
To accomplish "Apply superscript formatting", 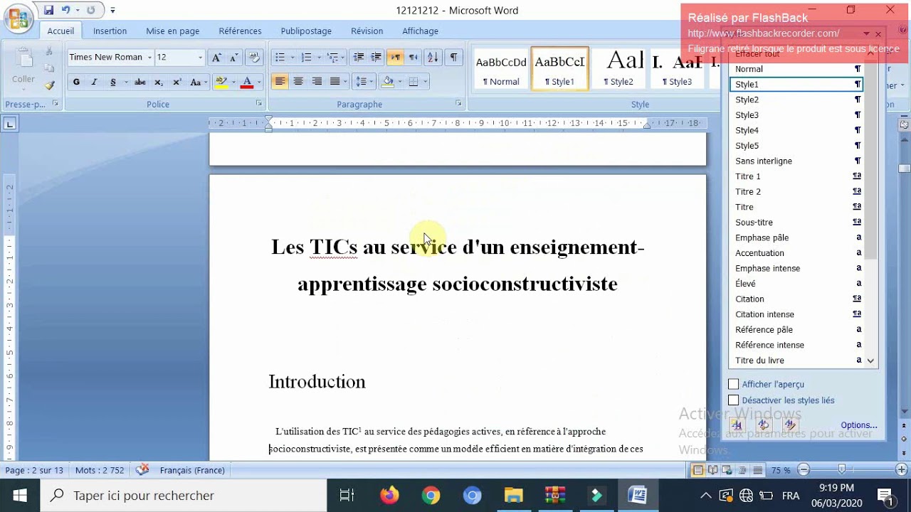I will click(177, 82).
